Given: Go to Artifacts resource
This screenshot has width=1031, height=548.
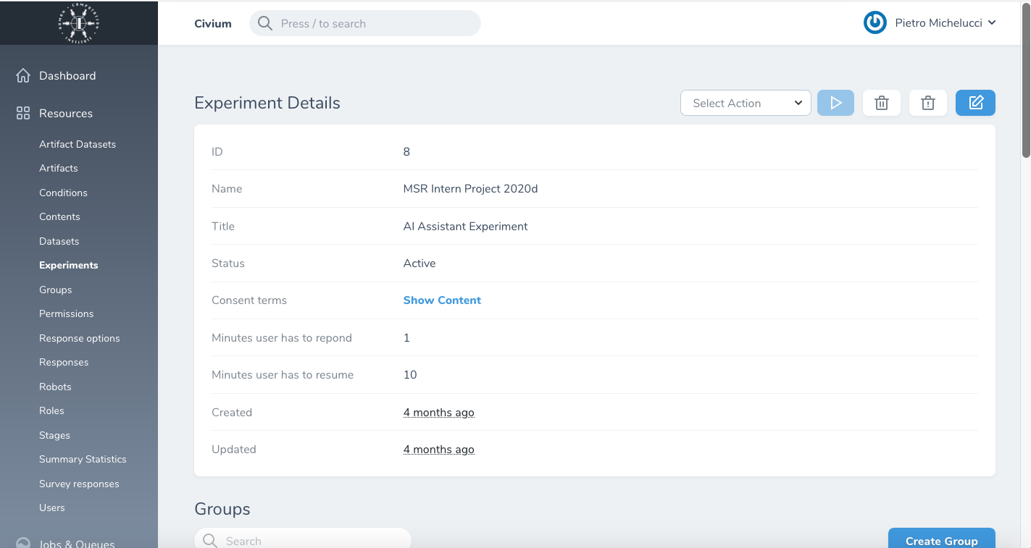Looking at the screenshot, I should tap(59, 168).
